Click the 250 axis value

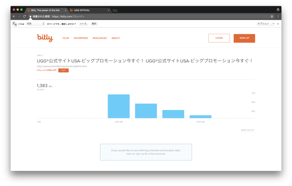pos(253,111)
